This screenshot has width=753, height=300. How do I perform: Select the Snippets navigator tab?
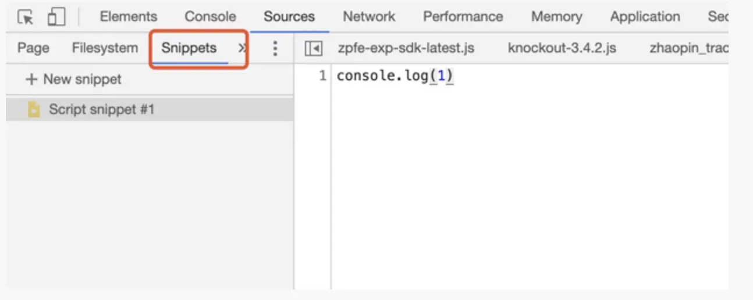click(x=189, y=48)
